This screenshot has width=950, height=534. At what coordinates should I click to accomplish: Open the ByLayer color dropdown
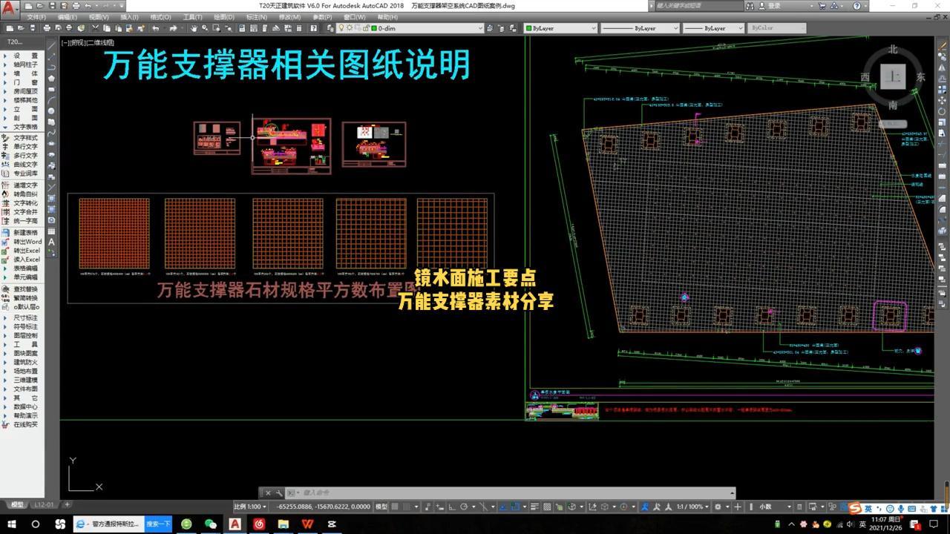[x=593, y=28]
